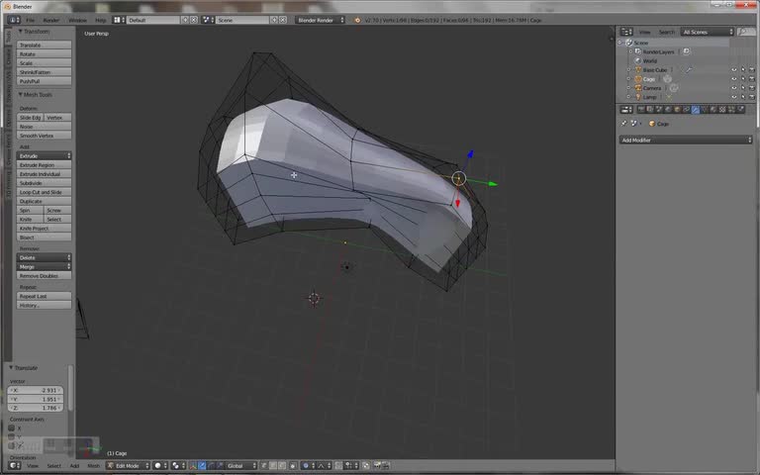
Task: Click the Cage object icon in Properties breadcrumb
Action: (652, 124)
